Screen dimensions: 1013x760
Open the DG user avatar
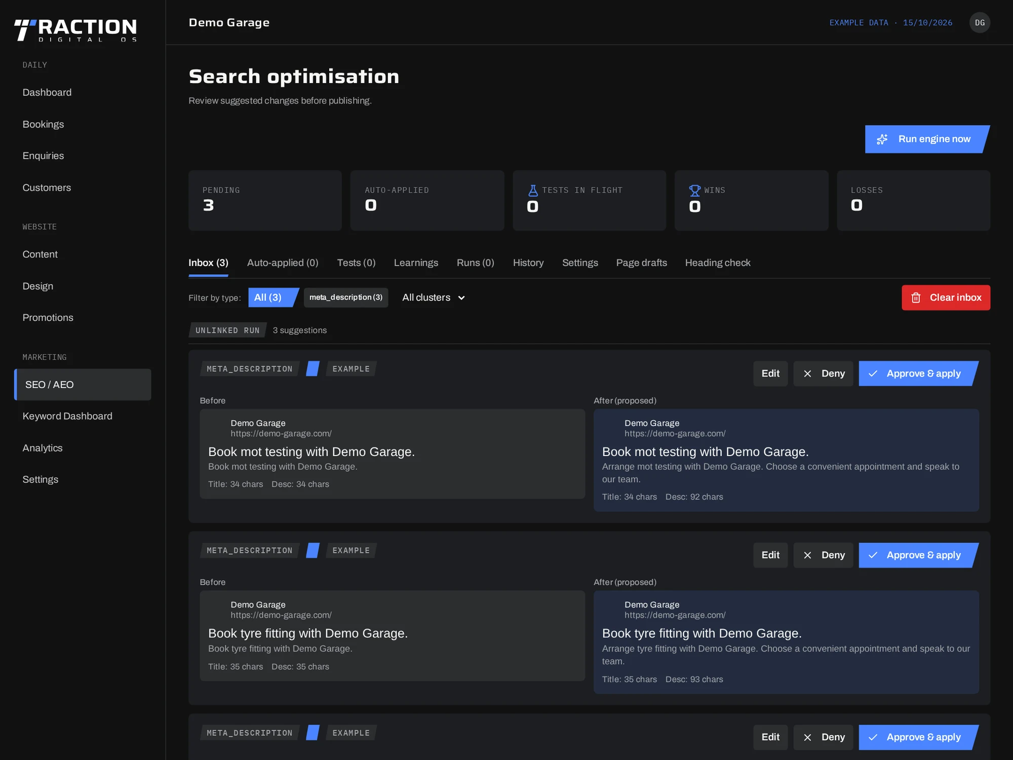tap(980, 23)
